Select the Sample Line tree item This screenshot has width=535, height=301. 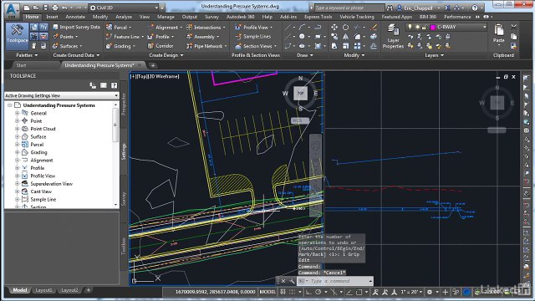43,199
